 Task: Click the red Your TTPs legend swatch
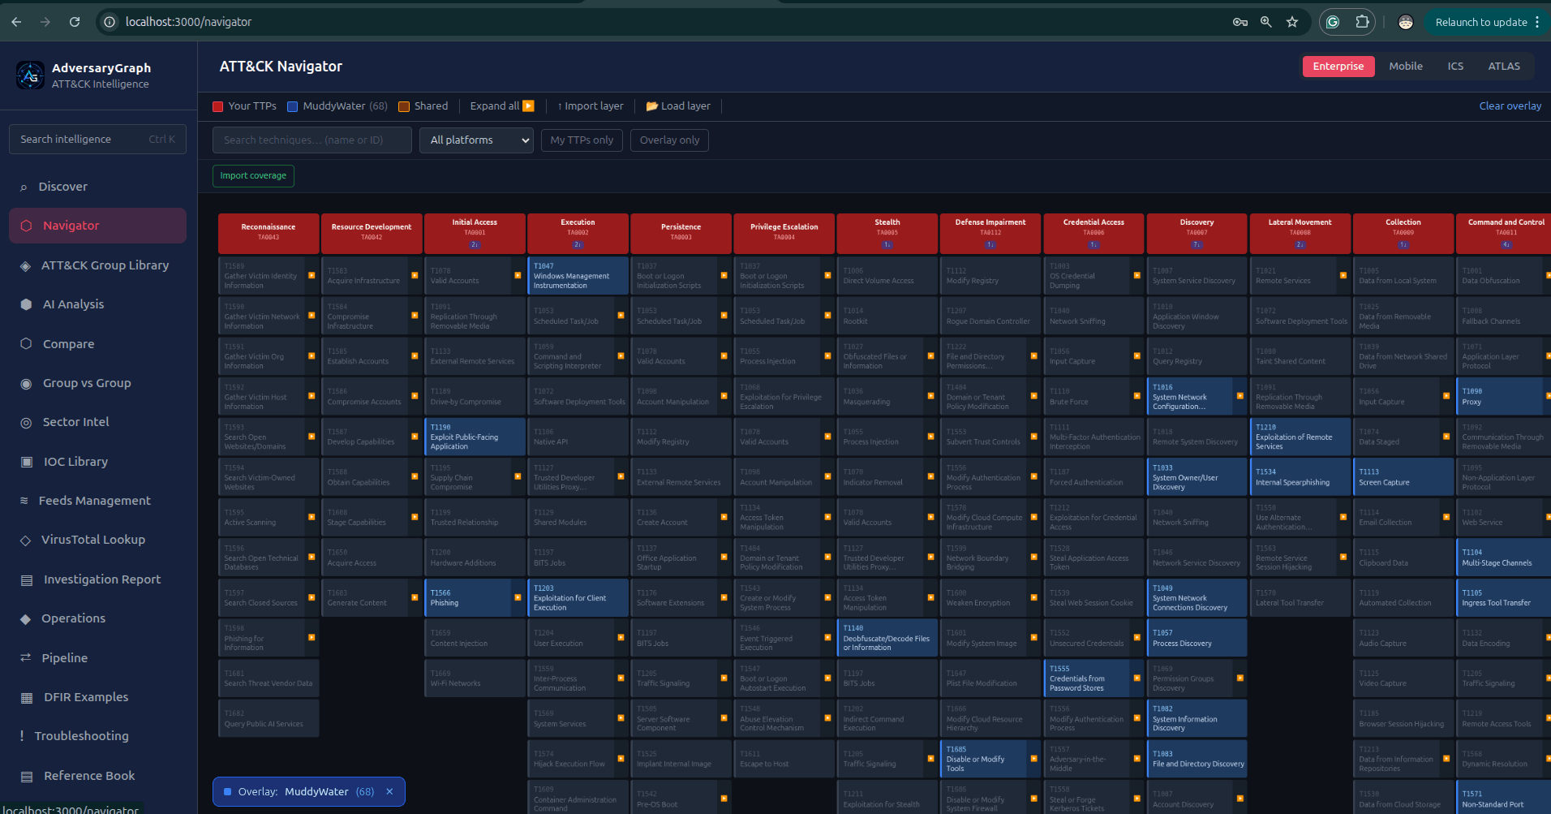217,106
